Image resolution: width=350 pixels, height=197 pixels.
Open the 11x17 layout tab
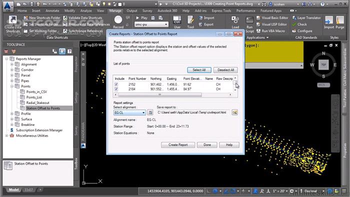(x=28, y=190)
